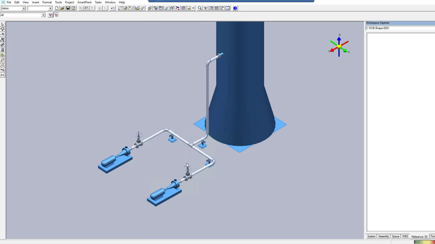Open the empty combo box next to Admin

[x=50, y=8]
